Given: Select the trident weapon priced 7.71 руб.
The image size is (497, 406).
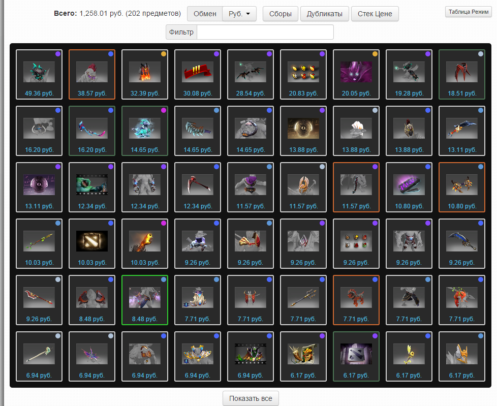Looking at the screenshot, I should coord(303,300).
